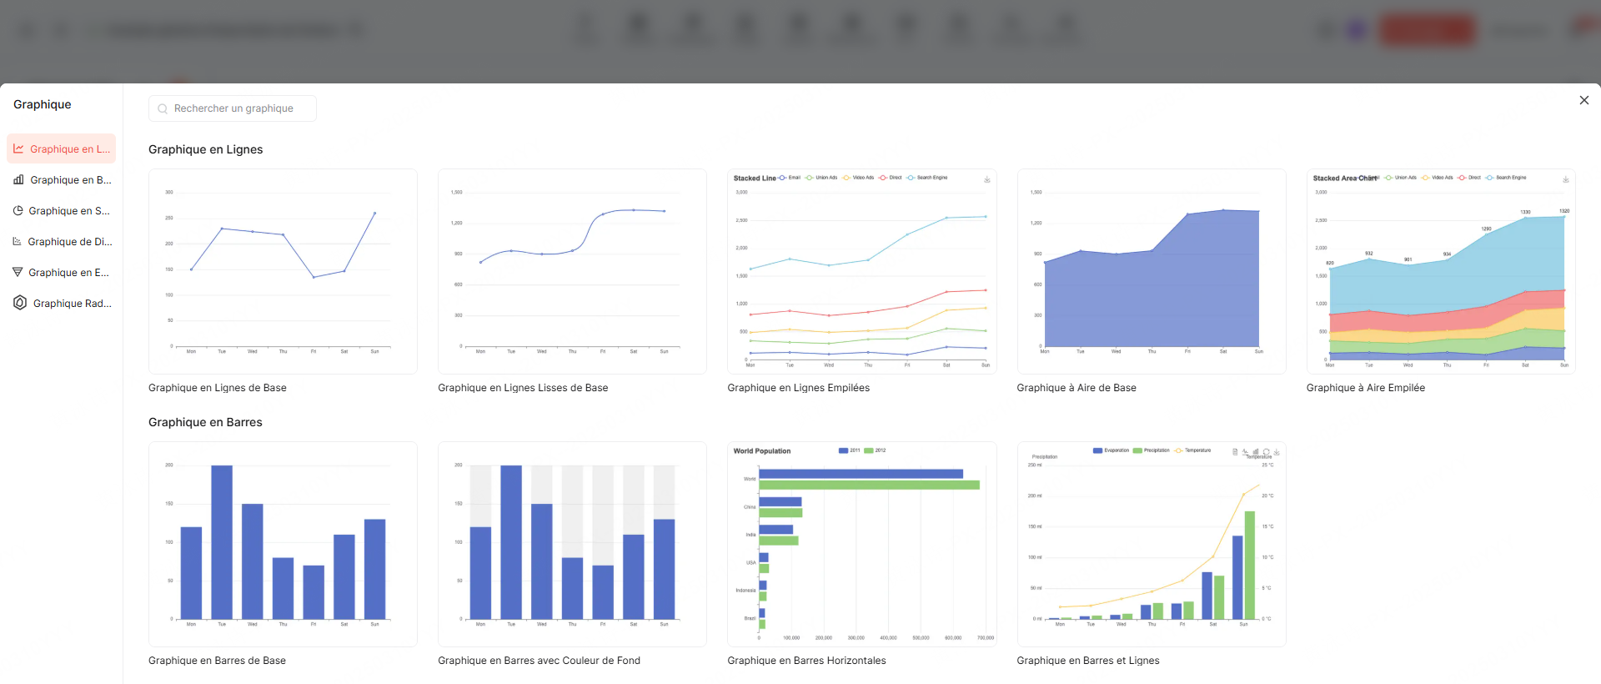The image size is (1601, 684).
Task: Select 'Graphique en Lignes de Base' thumbnail
Action: coord(283,271)
